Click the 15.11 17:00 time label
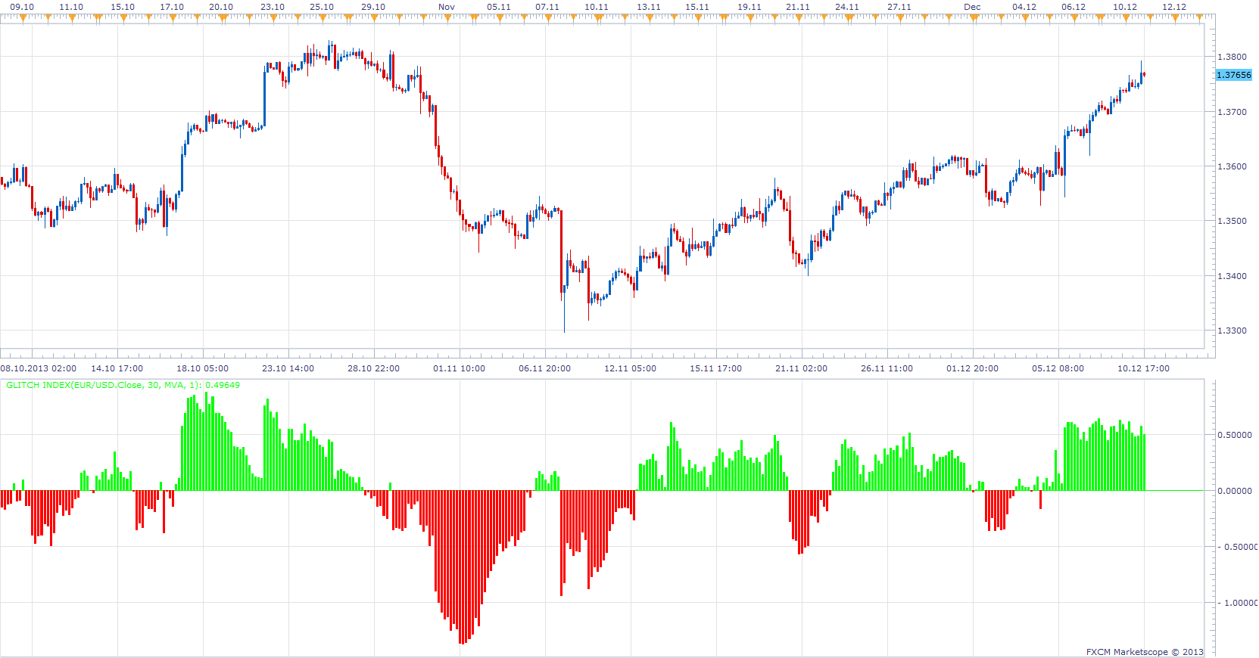The width and height of the screenshot is (1259, 658). click(x=715, y=368)
